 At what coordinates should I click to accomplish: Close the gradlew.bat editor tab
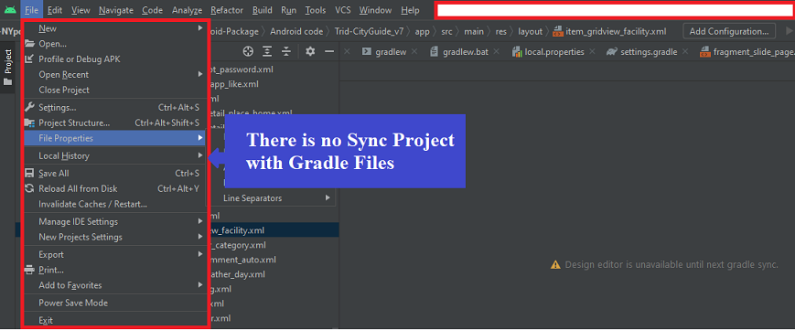click(x=497, y=52)
